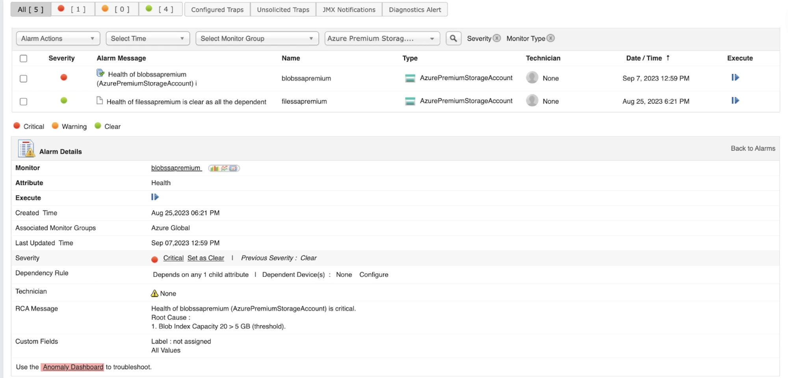
Task: Click blobssapremium in the Name column
Action: click(x=306, y=78)
